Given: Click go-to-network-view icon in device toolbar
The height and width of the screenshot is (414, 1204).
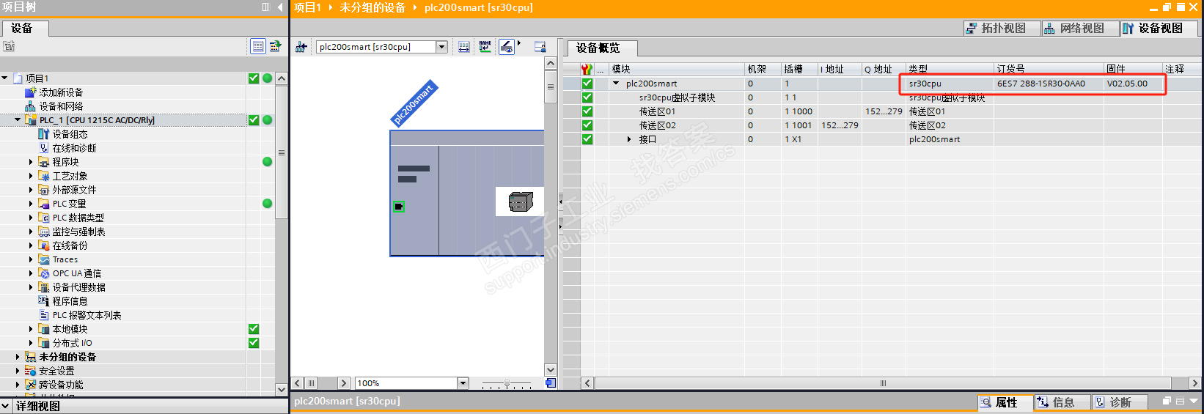Looking at the screenshot, I should [x=301, y=47].
